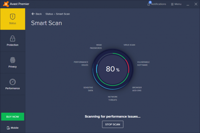Open the Status shield icon
This screenshot has height=133, width=200.
[x=12, y=17]
